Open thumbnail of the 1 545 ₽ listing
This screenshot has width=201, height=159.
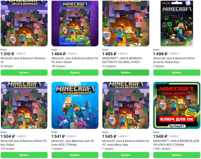(x=126, y=105)
